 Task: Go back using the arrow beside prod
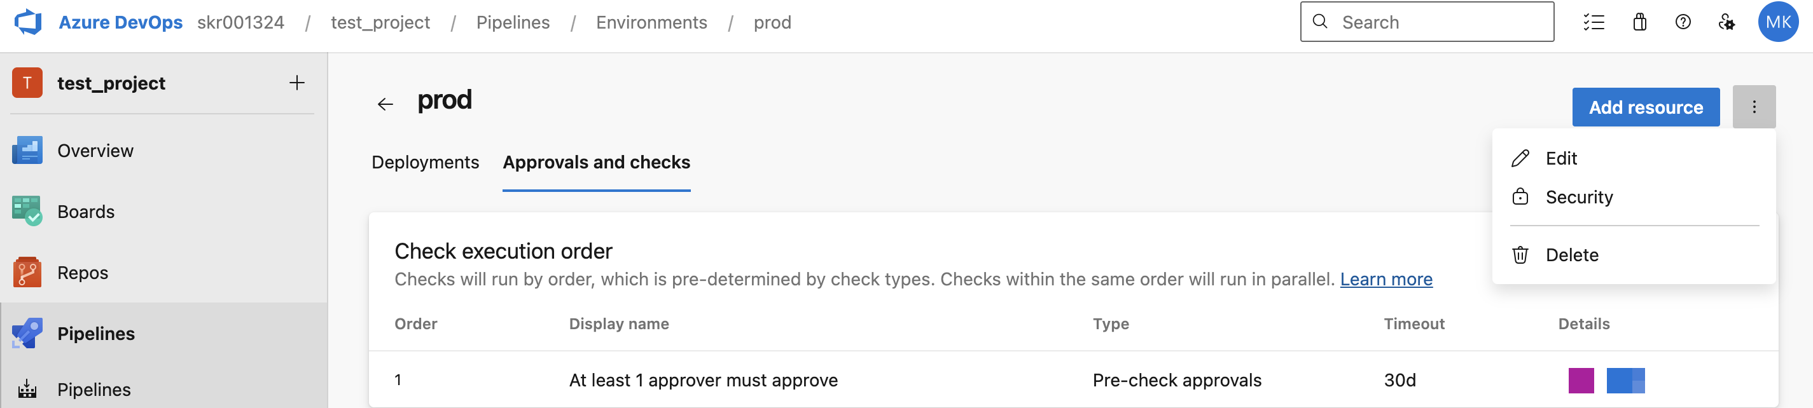(x=385, y=105)
